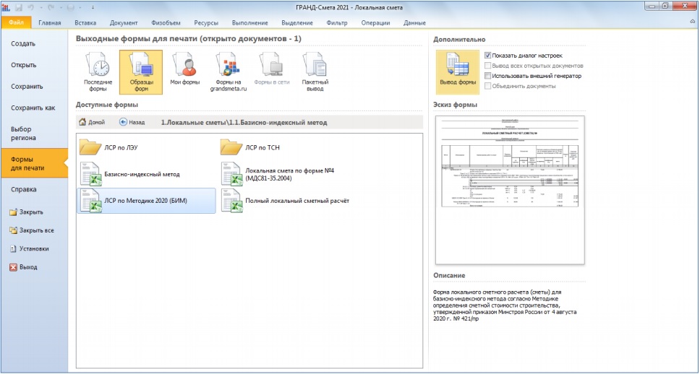Open the quick access toolbar customize arrow
Viewport: 700px width, 374px height.
click(93, 7)
